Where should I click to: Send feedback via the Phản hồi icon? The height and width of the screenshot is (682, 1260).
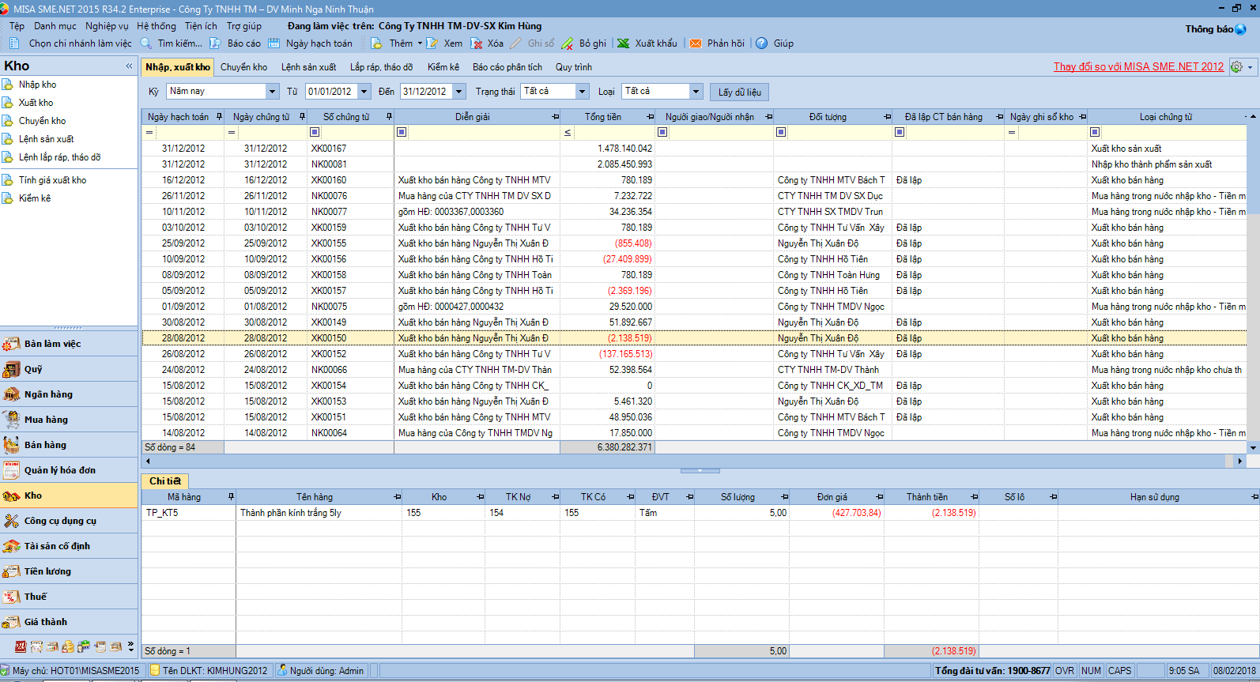pos(696,43)
